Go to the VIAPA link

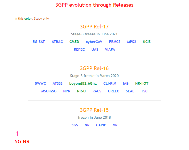[110, 49]
